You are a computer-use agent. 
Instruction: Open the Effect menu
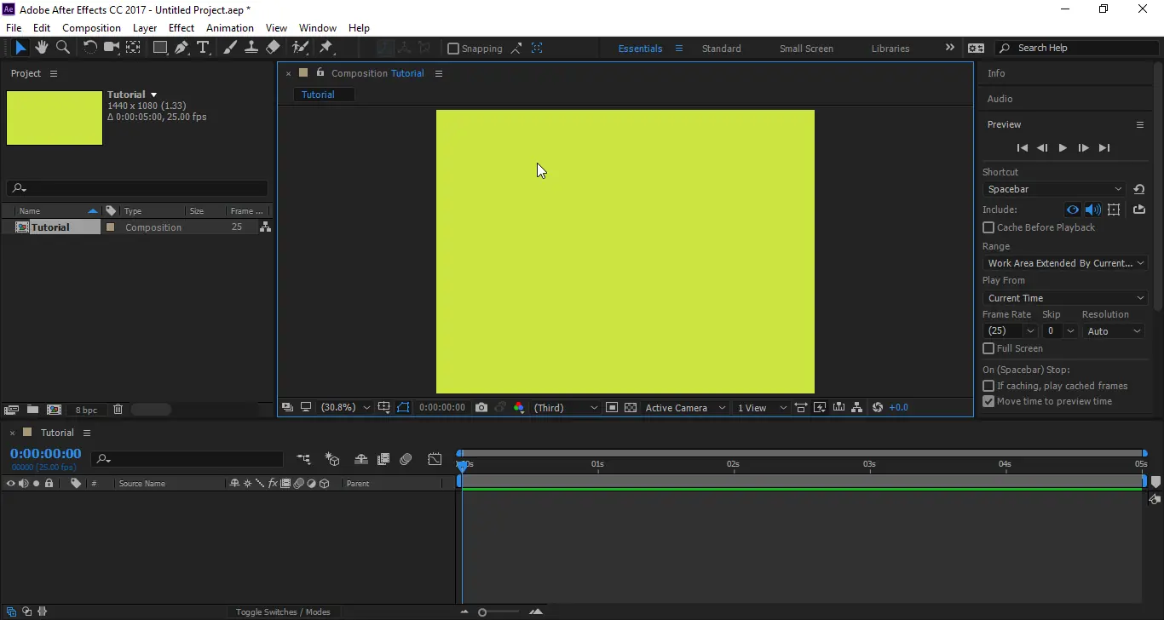point(182,28)
